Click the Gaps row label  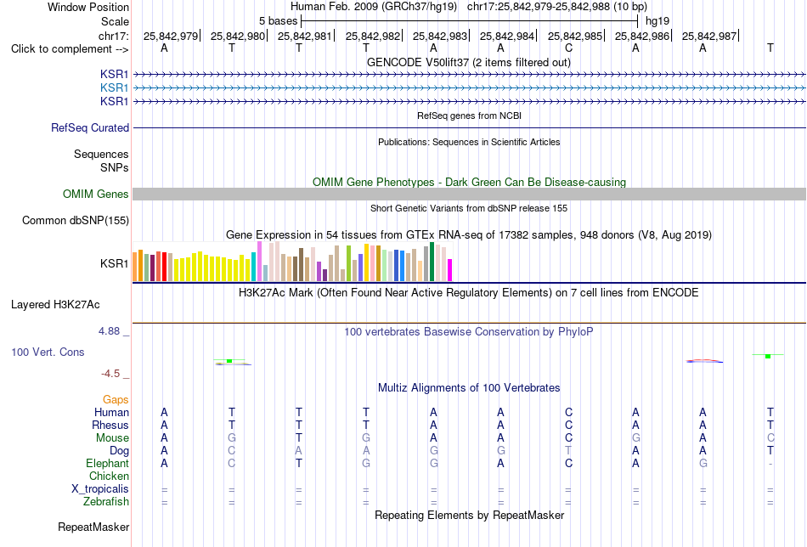tap(116, 400)
